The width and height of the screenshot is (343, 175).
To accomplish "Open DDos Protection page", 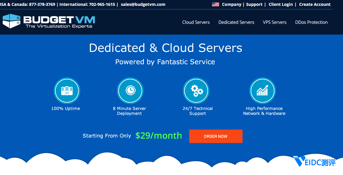I will click(311, 22).
